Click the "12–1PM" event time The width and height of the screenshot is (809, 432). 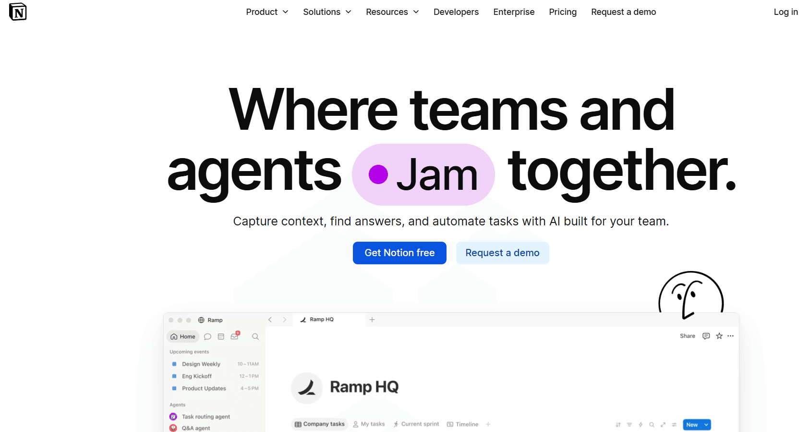pos(249,376)
